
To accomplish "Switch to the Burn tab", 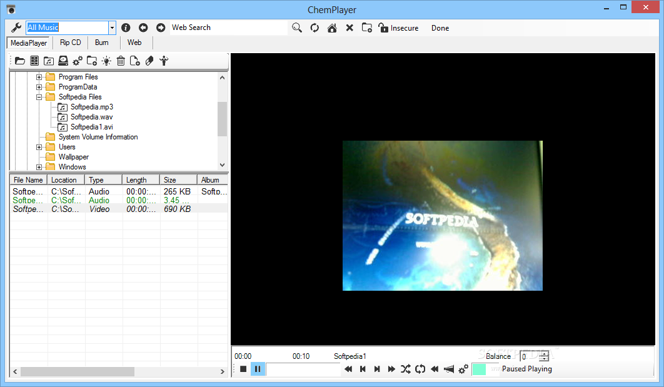I will 102,43.
